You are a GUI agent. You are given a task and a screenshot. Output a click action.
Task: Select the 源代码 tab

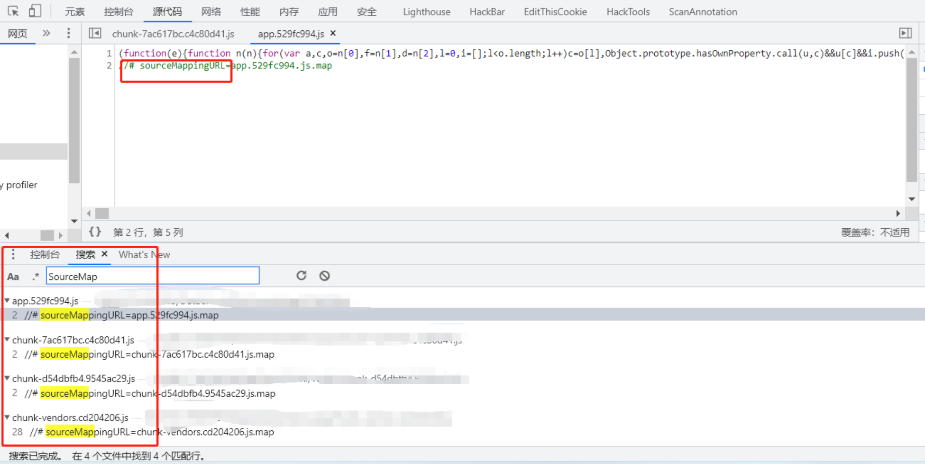coord(167,12)
